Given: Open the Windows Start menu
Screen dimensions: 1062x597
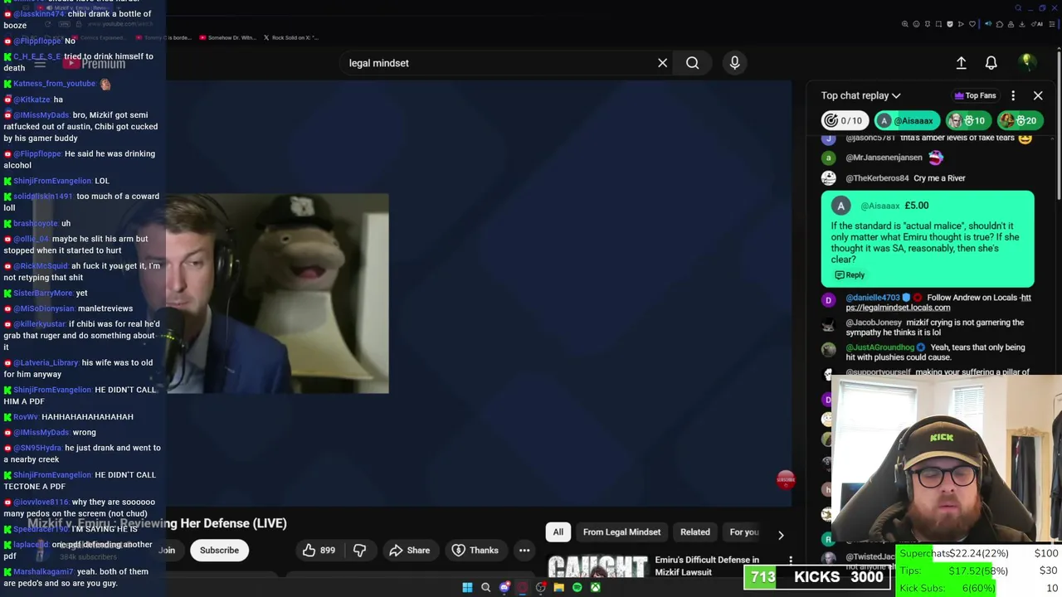Looking at the screenshot, I should (x=467, y=587).
